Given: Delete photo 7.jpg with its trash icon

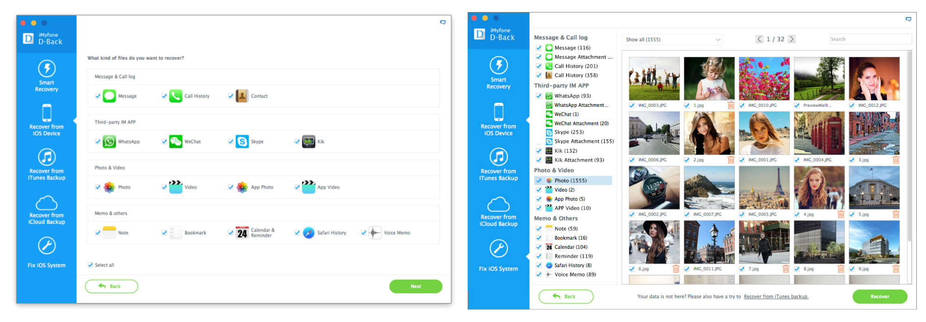Looking at the screenshot, I should 786,269.
